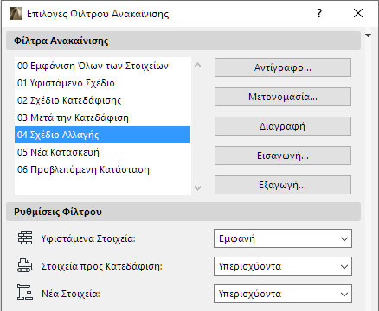Collapse the Φίλτρα Ανακαίνισης panel header

[x=183, y=41]
